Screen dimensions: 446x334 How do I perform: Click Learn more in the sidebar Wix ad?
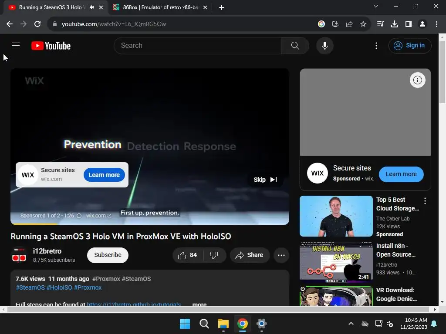click(401, 174)
